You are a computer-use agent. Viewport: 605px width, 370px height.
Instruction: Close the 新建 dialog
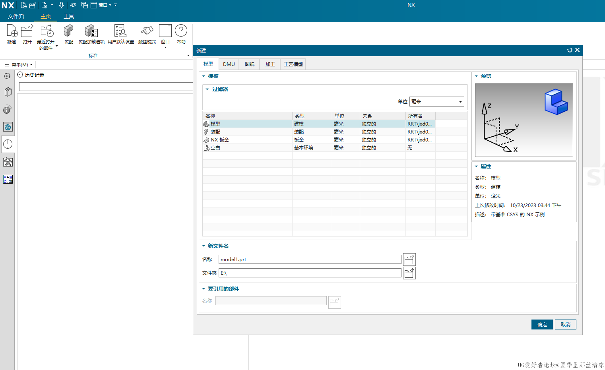click(x=578, y=50)
